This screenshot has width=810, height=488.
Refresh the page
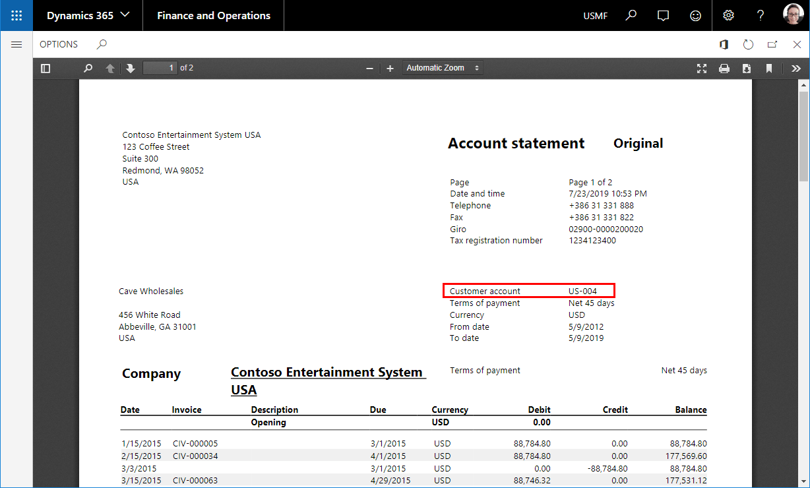pyautogui.click(x=748, y=44)
